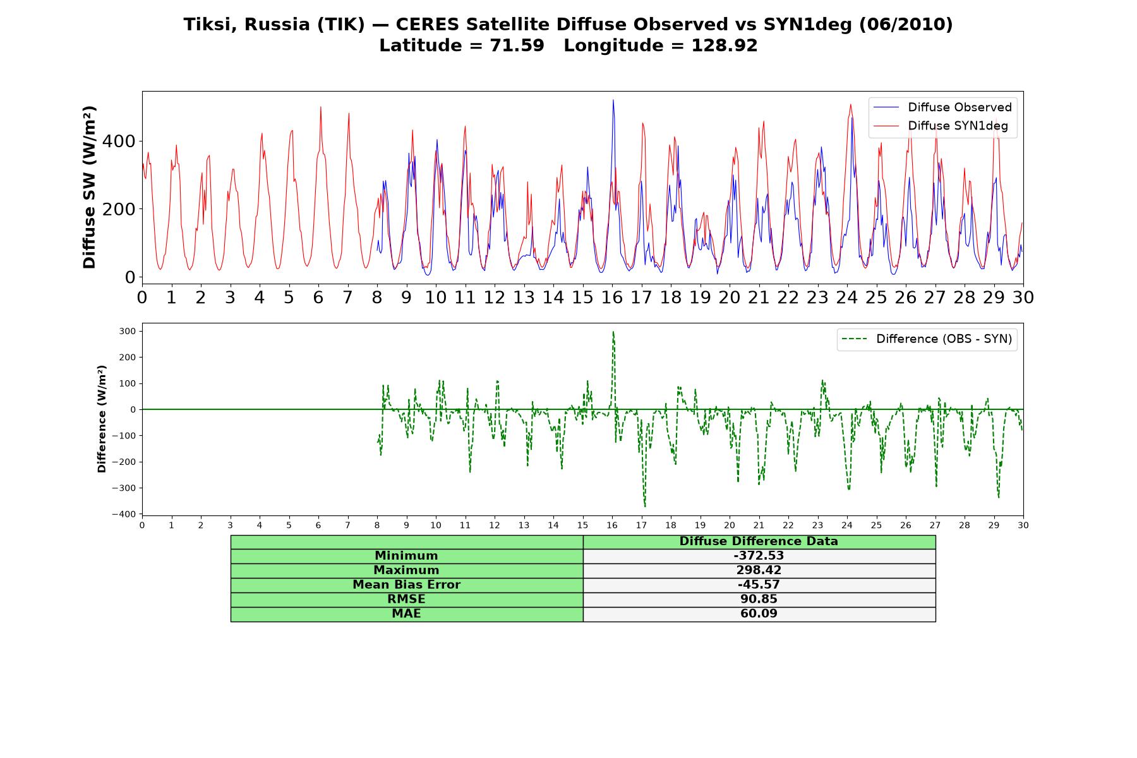Click the MAE value 60.09 cell

pos(759,614)
